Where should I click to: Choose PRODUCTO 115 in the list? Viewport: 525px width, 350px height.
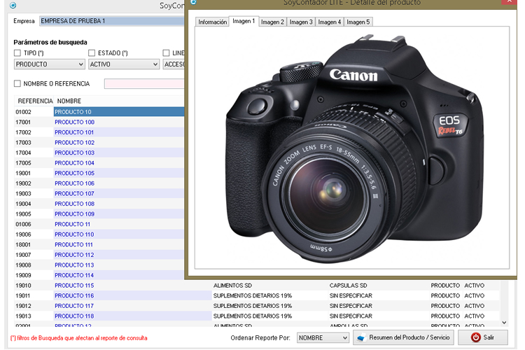pyautogui.click(x=74, y=286)
